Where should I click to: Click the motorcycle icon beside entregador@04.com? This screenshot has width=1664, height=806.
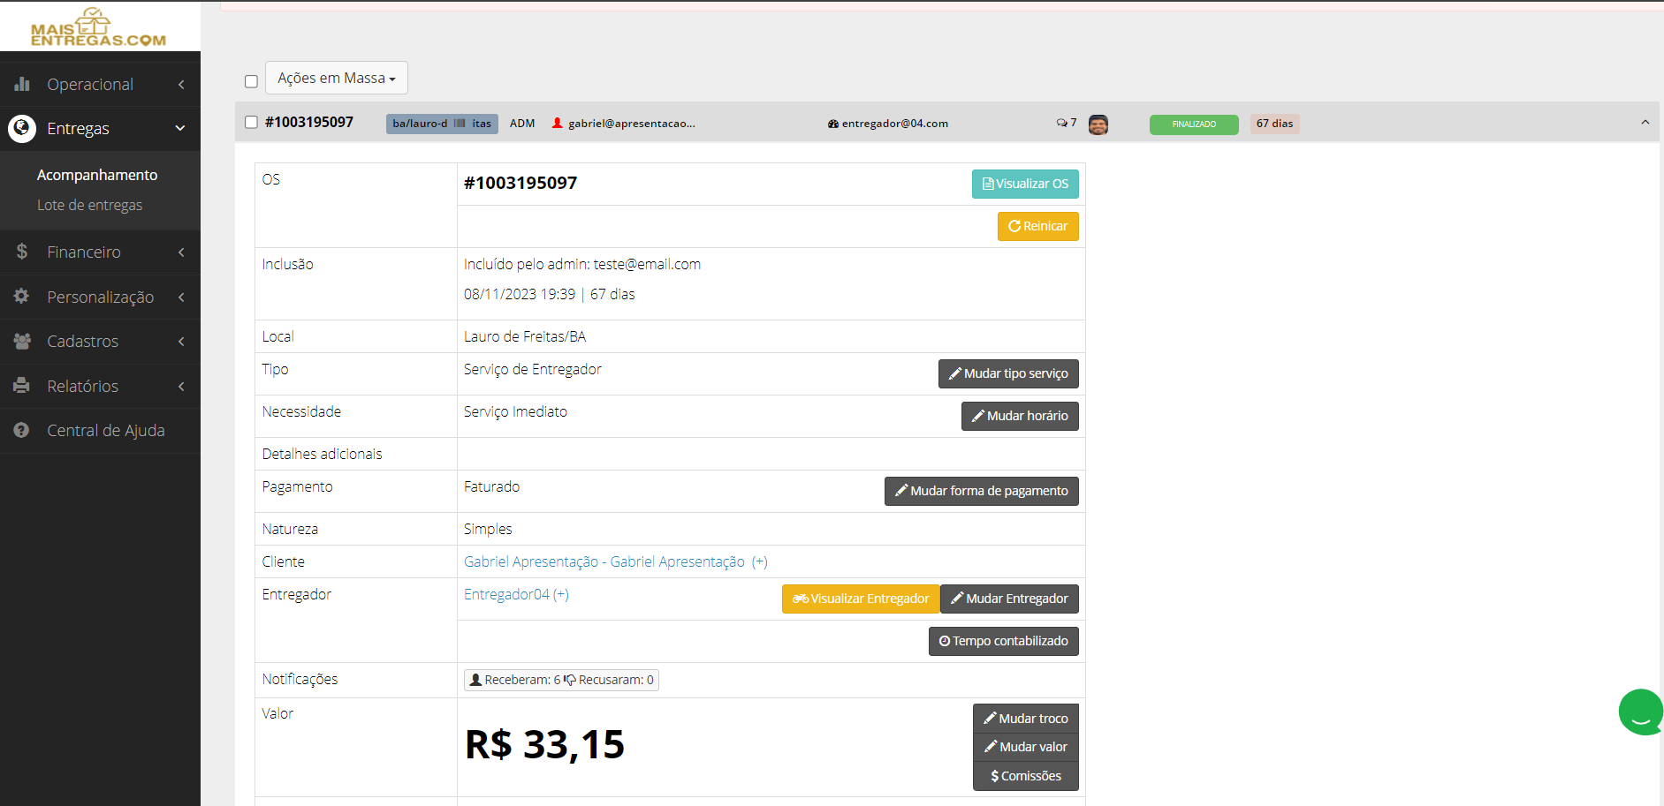tap(833, 124)
